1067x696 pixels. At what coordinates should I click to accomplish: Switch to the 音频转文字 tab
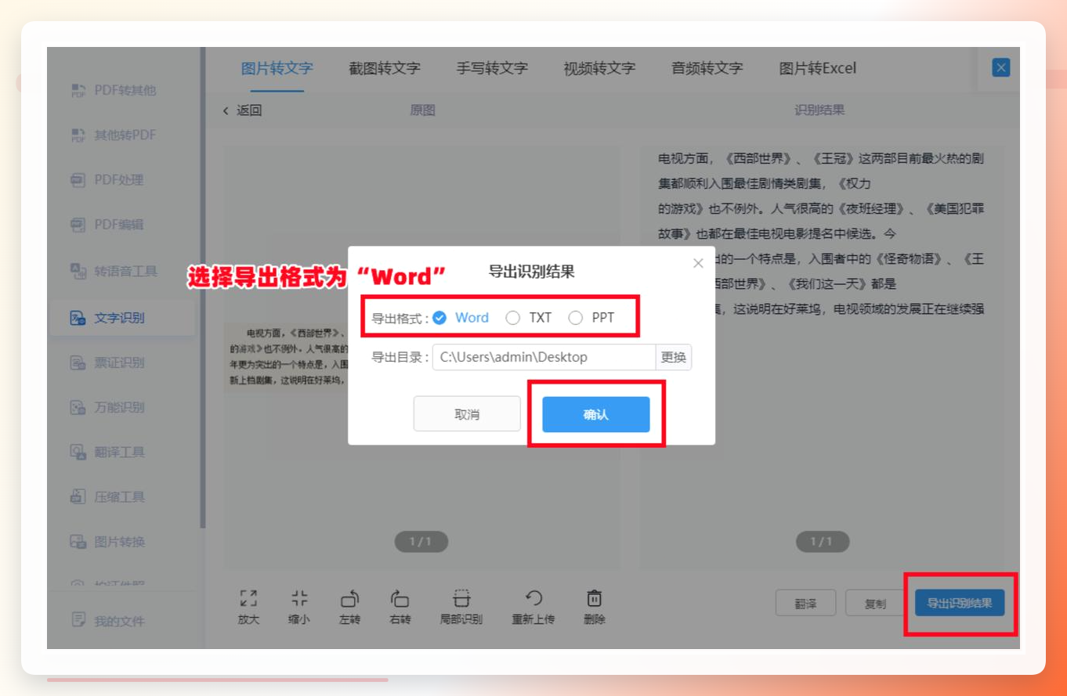[x=707, y=68]
